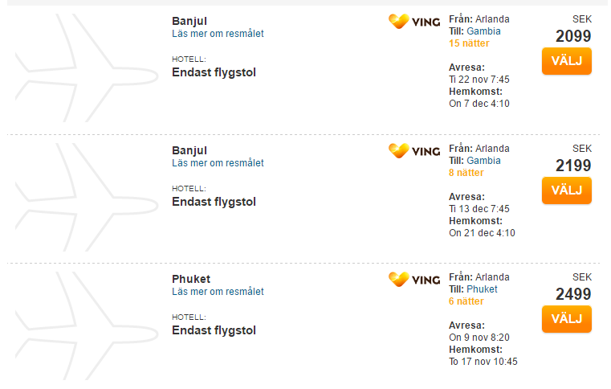Choose the VÄLJ button for 2499 SEK Phuket trip
The image size is (611, 389).
(x=567, y=319)
